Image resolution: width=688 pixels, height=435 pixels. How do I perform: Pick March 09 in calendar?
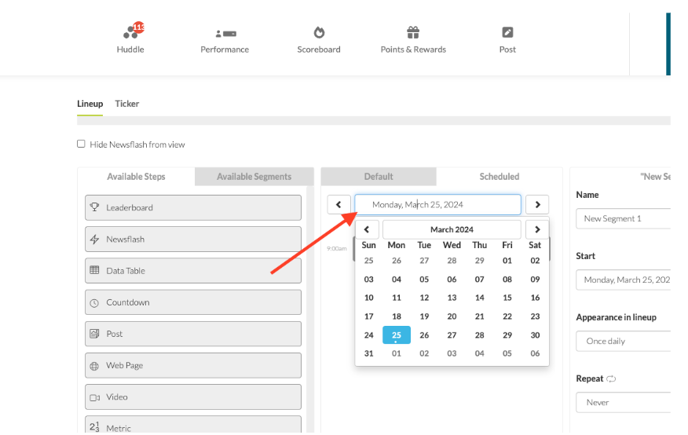point(535,280)
